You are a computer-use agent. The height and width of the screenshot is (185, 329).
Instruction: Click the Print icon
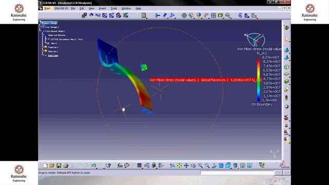(x=66, y=165)
